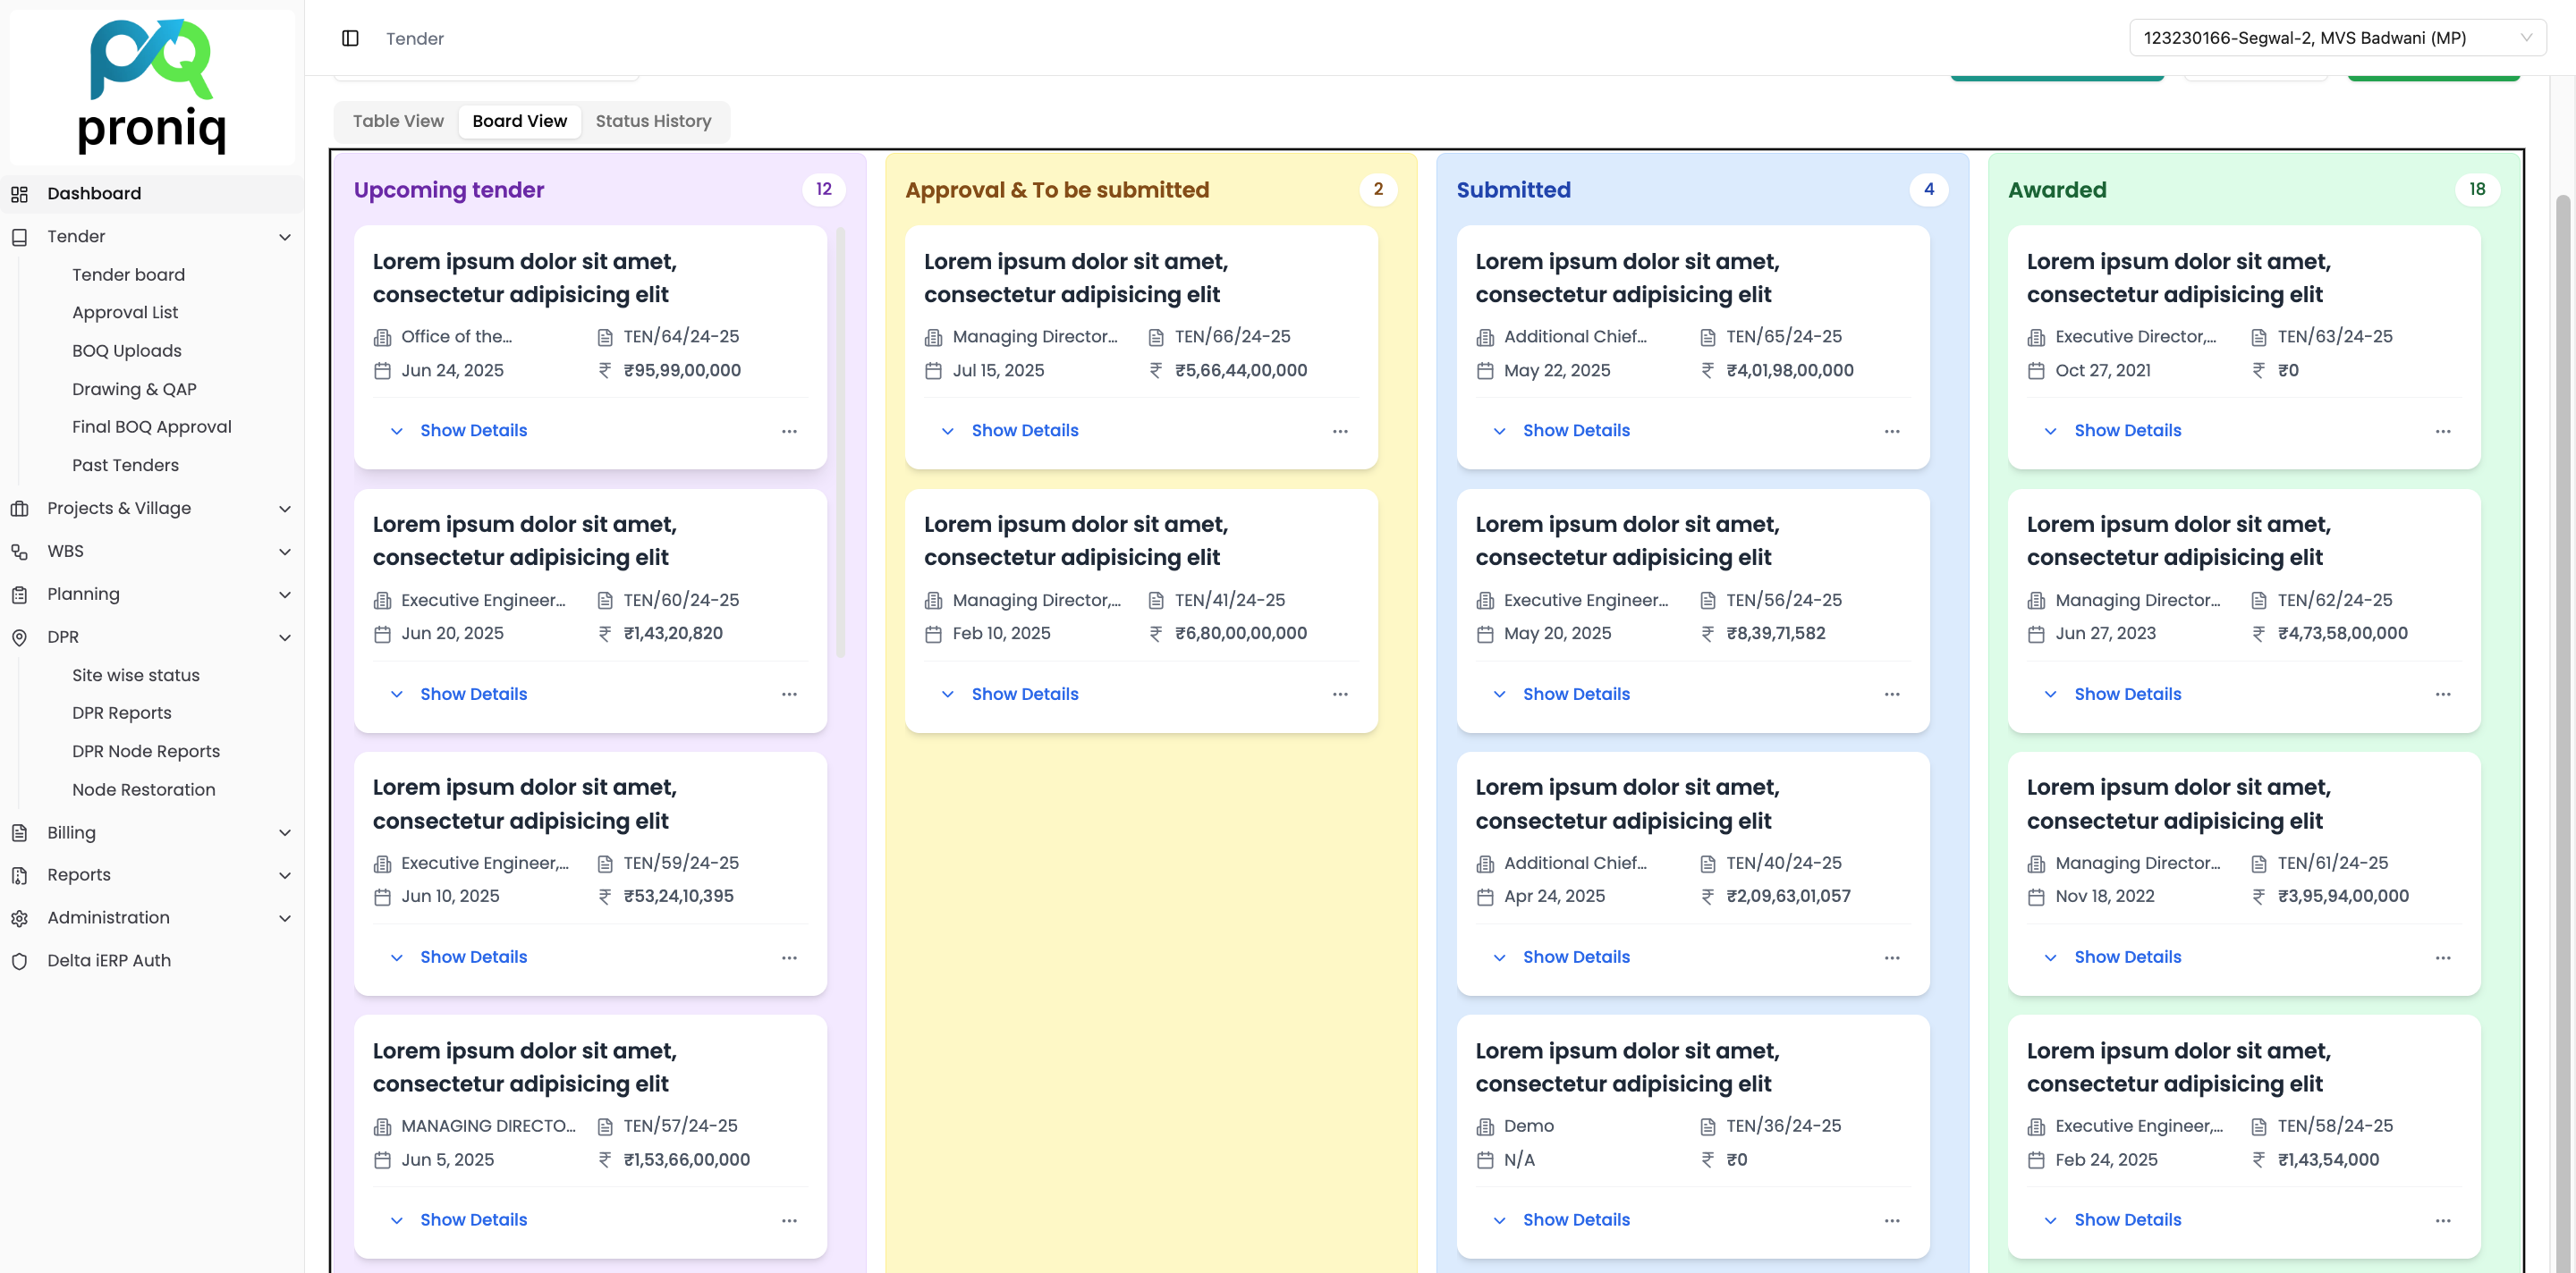Expand Show Details on TEN/65/24-25 card
Viewport: 2576px width, 1273px height.
point(1575,431)
